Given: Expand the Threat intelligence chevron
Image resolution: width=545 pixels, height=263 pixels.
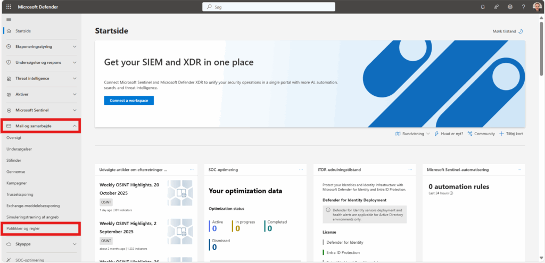Looking at the screenshot, I should click(75, 79).
